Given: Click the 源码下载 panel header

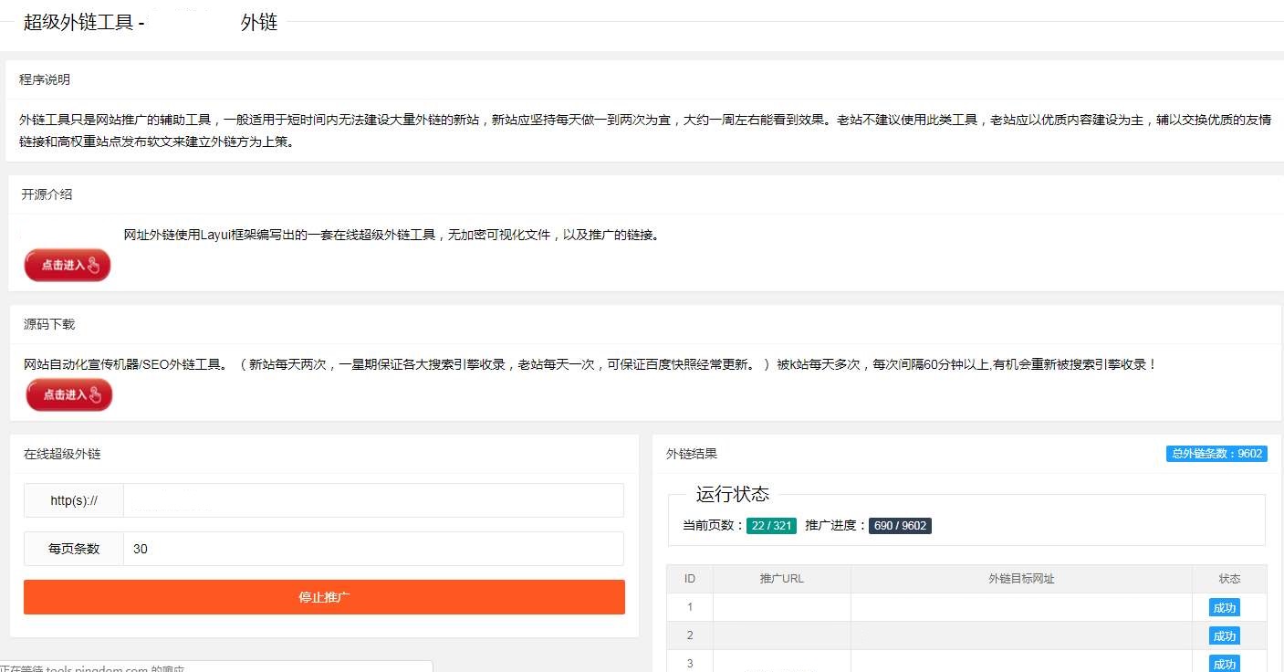Looking at the screenshot, I should (47, 324).
